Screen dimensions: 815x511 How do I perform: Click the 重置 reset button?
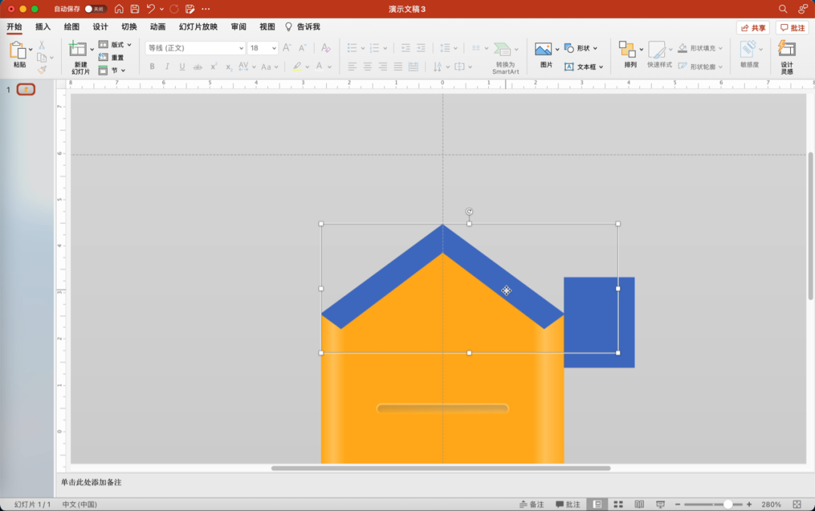click(x=111, y=57)
